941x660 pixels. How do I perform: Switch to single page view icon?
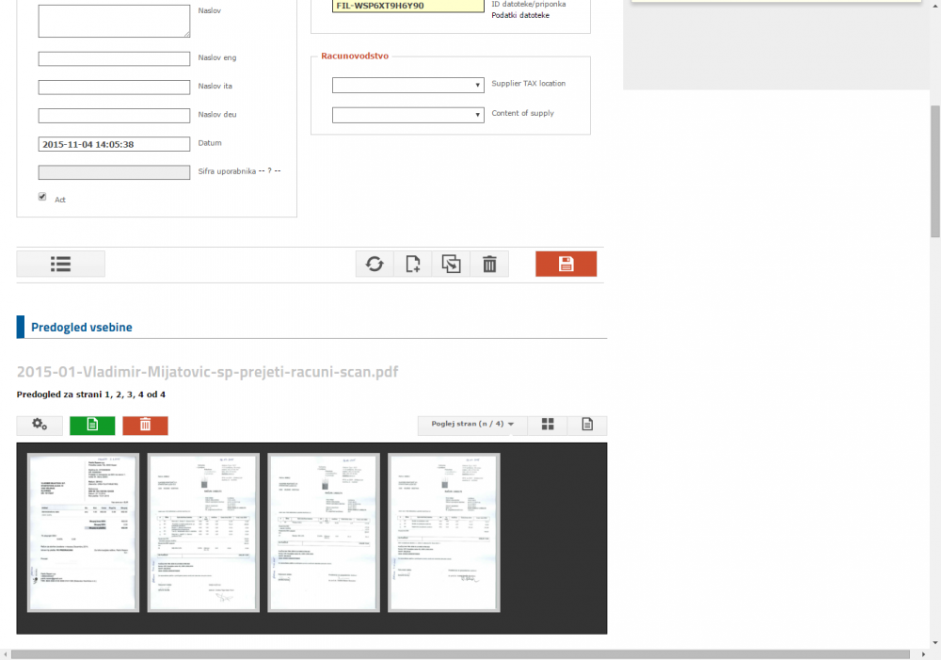(587, 426)
